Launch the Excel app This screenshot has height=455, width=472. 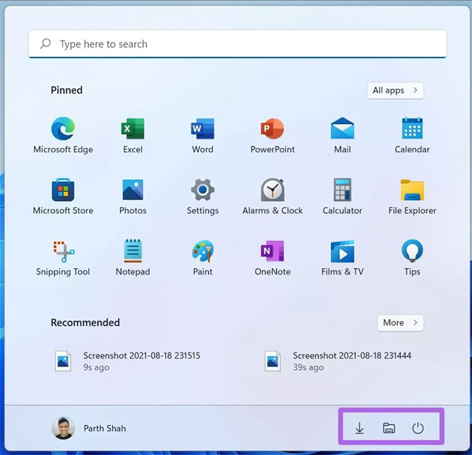[x=133, y=129]
